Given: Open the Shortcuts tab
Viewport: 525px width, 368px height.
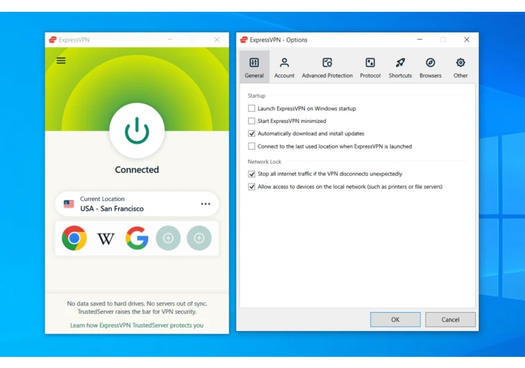Looking at the screenshot, I should coord(400,67).
